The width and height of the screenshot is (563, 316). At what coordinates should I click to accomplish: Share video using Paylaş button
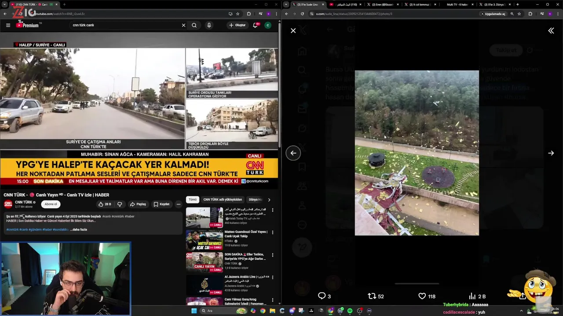pos(138,204)
